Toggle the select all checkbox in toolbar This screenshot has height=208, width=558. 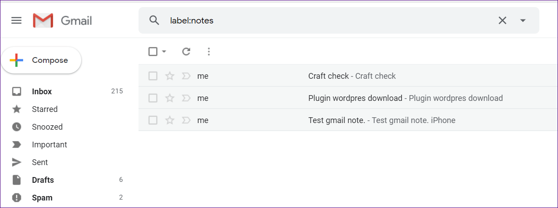(x=153, y=52)
